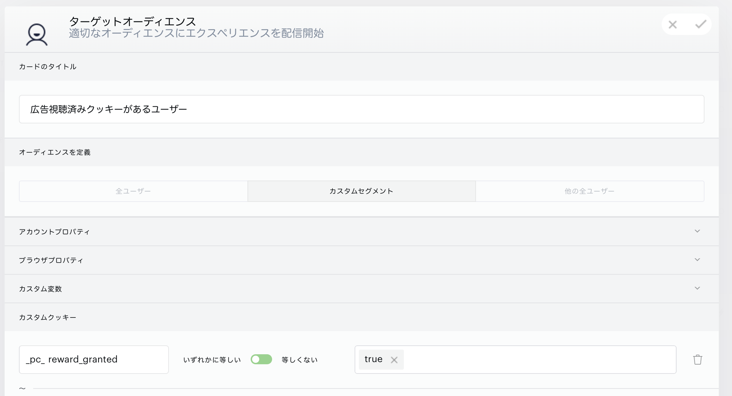Image resolution: width=732 pixels, height=396 pixels.
Task: Click the オーディエンスを定義 section header
Action: pyautogui.click(x=55, y=152)
